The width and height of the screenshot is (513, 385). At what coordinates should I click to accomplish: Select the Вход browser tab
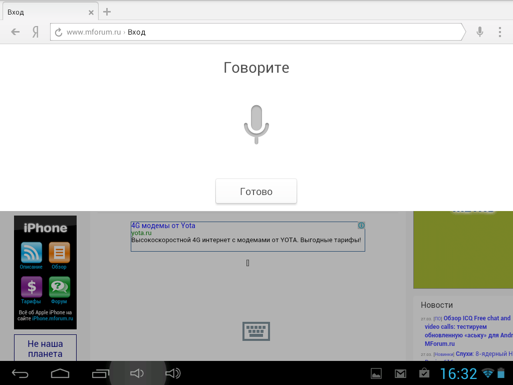pos(40,12)
